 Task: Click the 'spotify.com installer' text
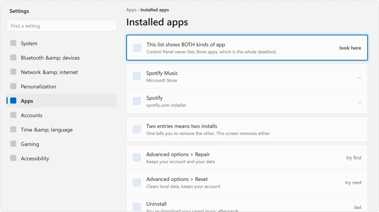point(166,105)
